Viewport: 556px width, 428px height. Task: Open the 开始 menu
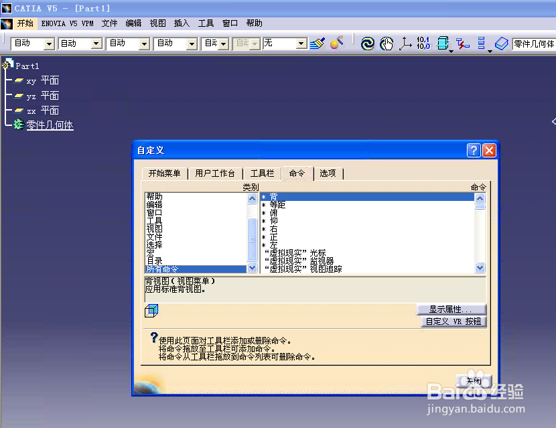[x=25, y=23]
